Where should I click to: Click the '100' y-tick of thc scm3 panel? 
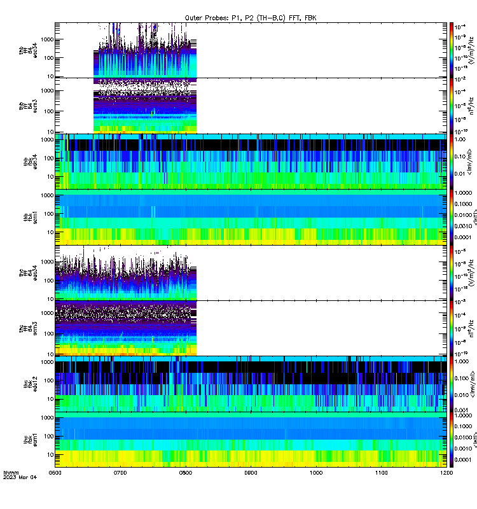click(49, 333)
